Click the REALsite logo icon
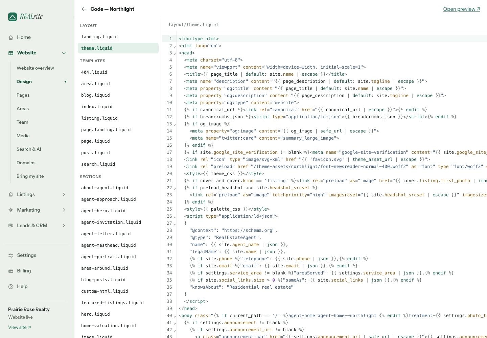The image size is (487, 338). [x=13, y=17]
